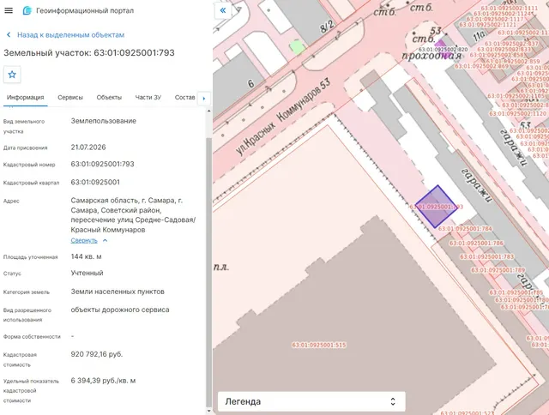The height and width of the screenshot is (415, 549).
Task: Click parcel label 63:01:0925002:820 on map
Action: (x=443, y=50)
